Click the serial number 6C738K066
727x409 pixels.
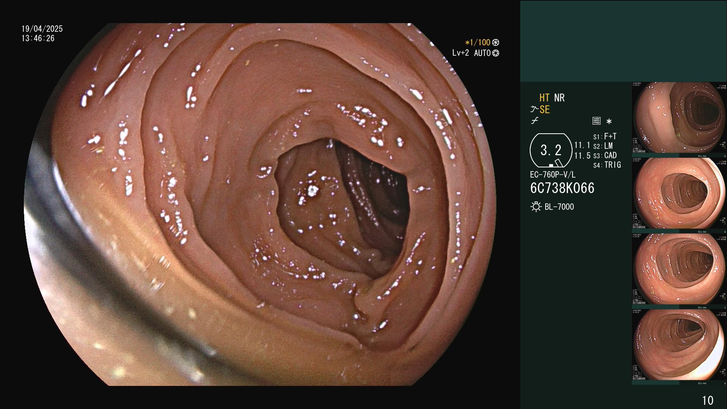point(562,188)
